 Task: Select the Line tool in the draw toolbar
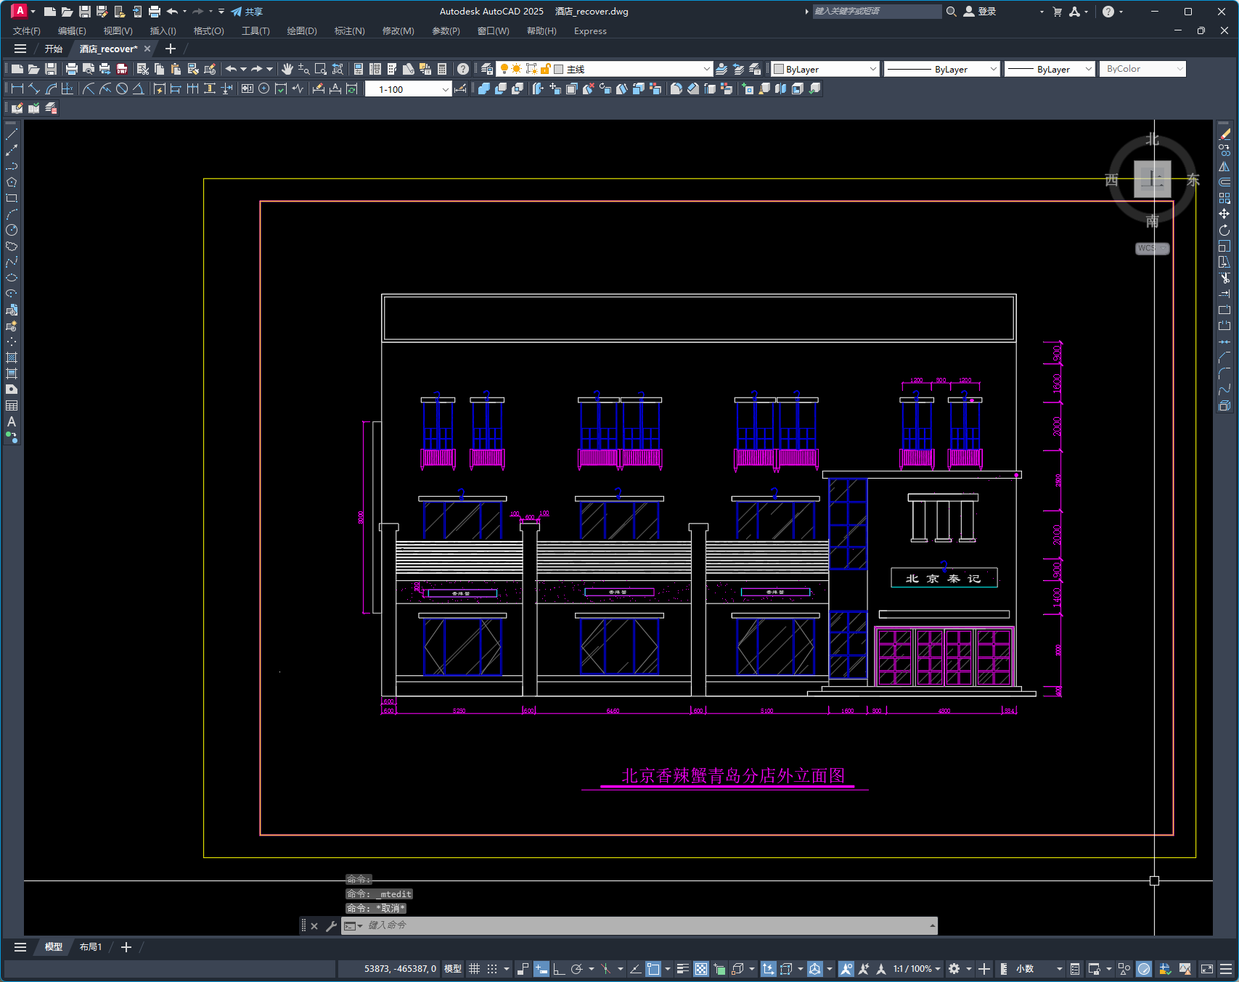tap(12, 134)
